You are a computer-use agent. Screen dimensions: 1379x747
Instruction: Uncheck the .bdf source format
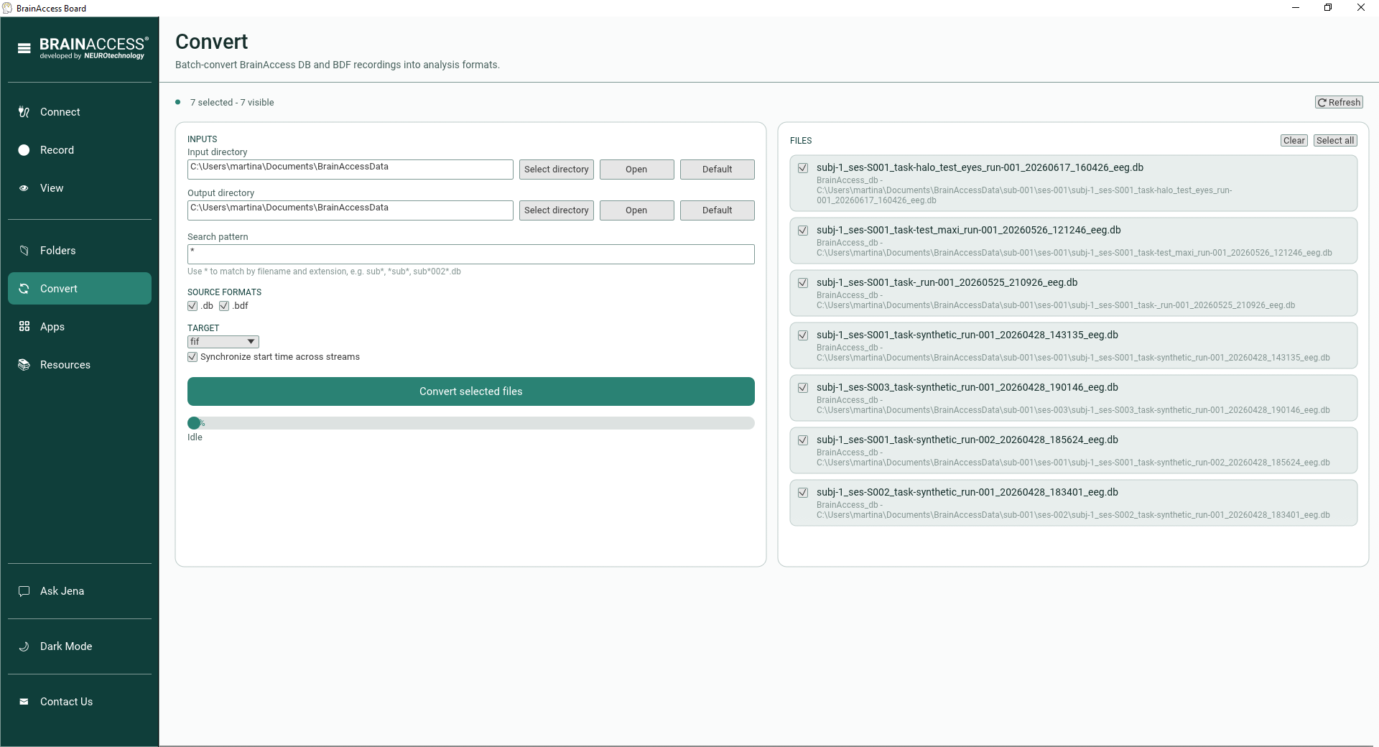pos(224,306)
